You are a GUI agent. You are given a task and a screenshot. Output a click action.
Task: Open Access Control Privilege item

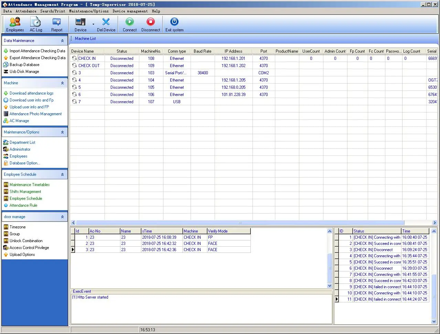[29, 248]
